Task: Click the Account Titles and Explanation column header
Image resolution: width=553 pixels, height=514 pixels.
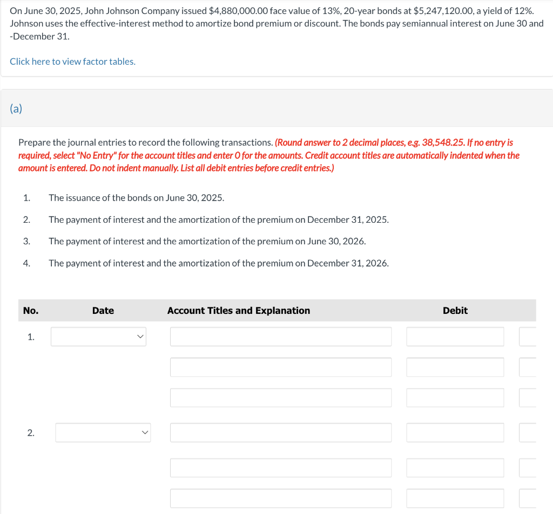Action: click(238, 310)
